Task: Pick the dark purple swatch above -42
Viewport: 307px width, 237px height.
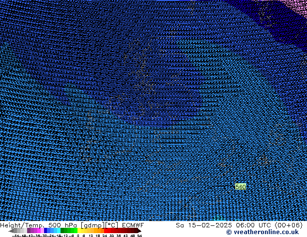Action: [29, 231]
